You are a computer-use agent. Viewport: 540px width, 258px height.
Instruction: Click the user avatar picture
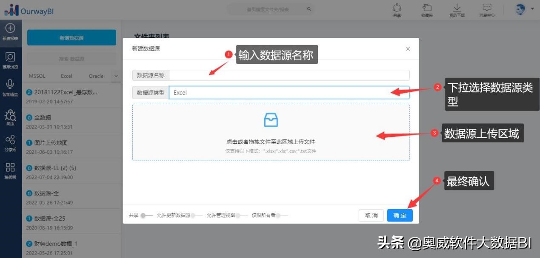[x=520, y=10]
